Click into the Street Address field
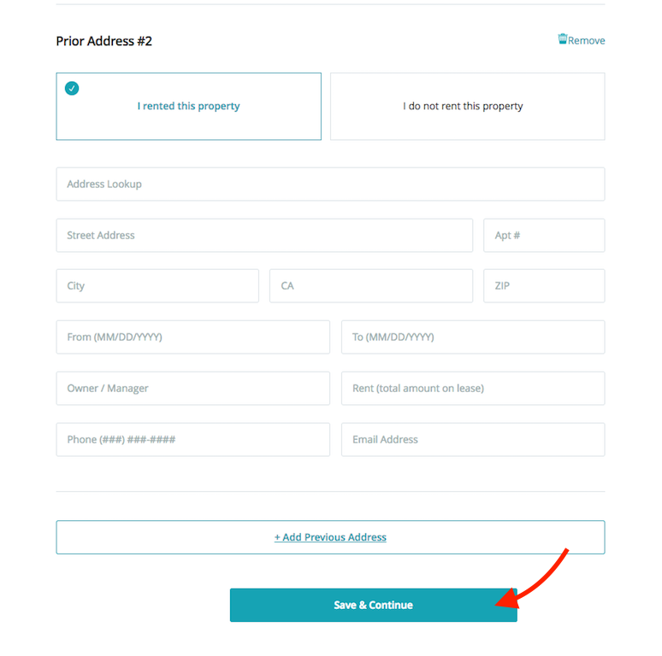 (x=264, y=236)
